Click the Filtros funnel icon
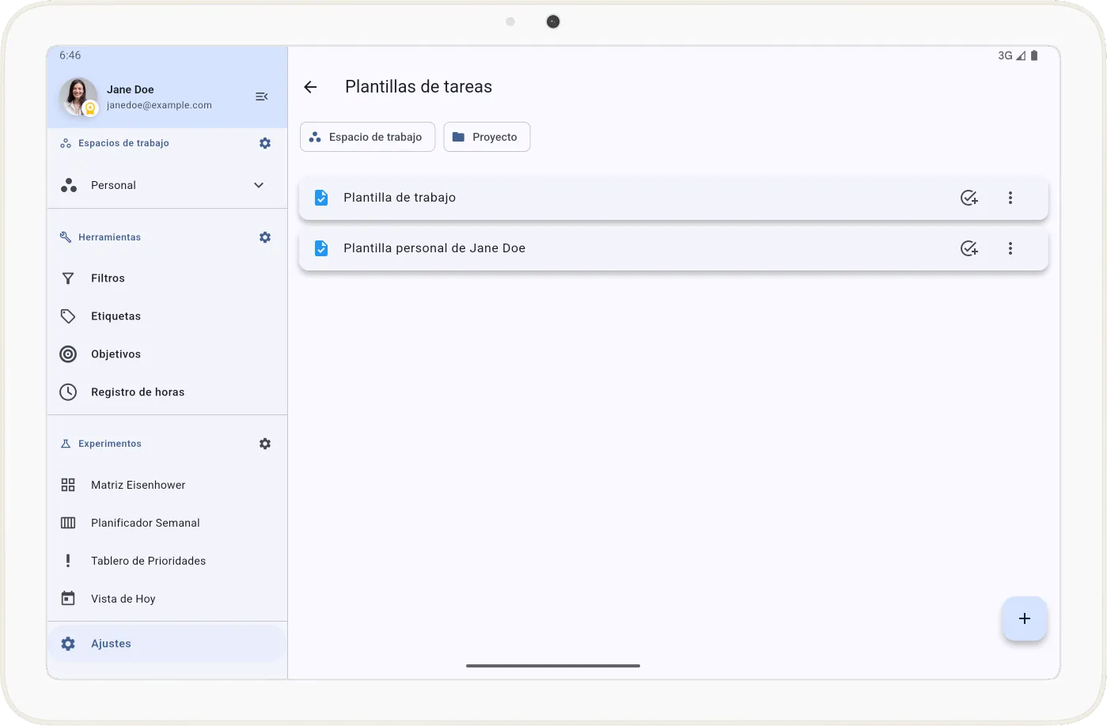 (x=68, y=278)
